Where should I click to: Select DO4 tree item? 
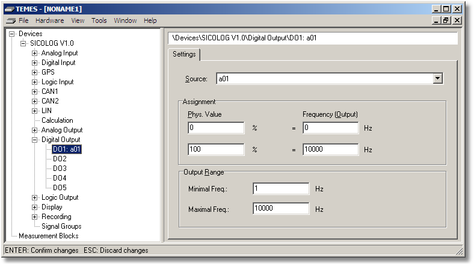(60, 178)
